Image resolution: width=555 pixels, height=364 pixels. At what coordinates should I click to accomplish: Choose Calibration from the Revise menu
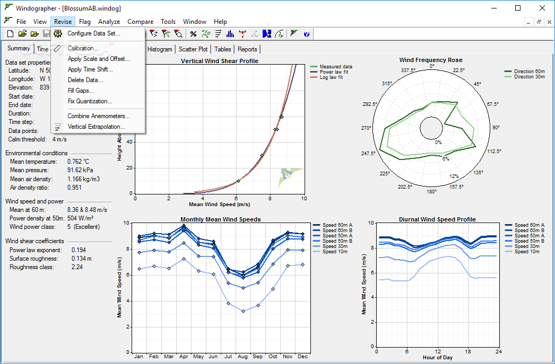[98, 48]
